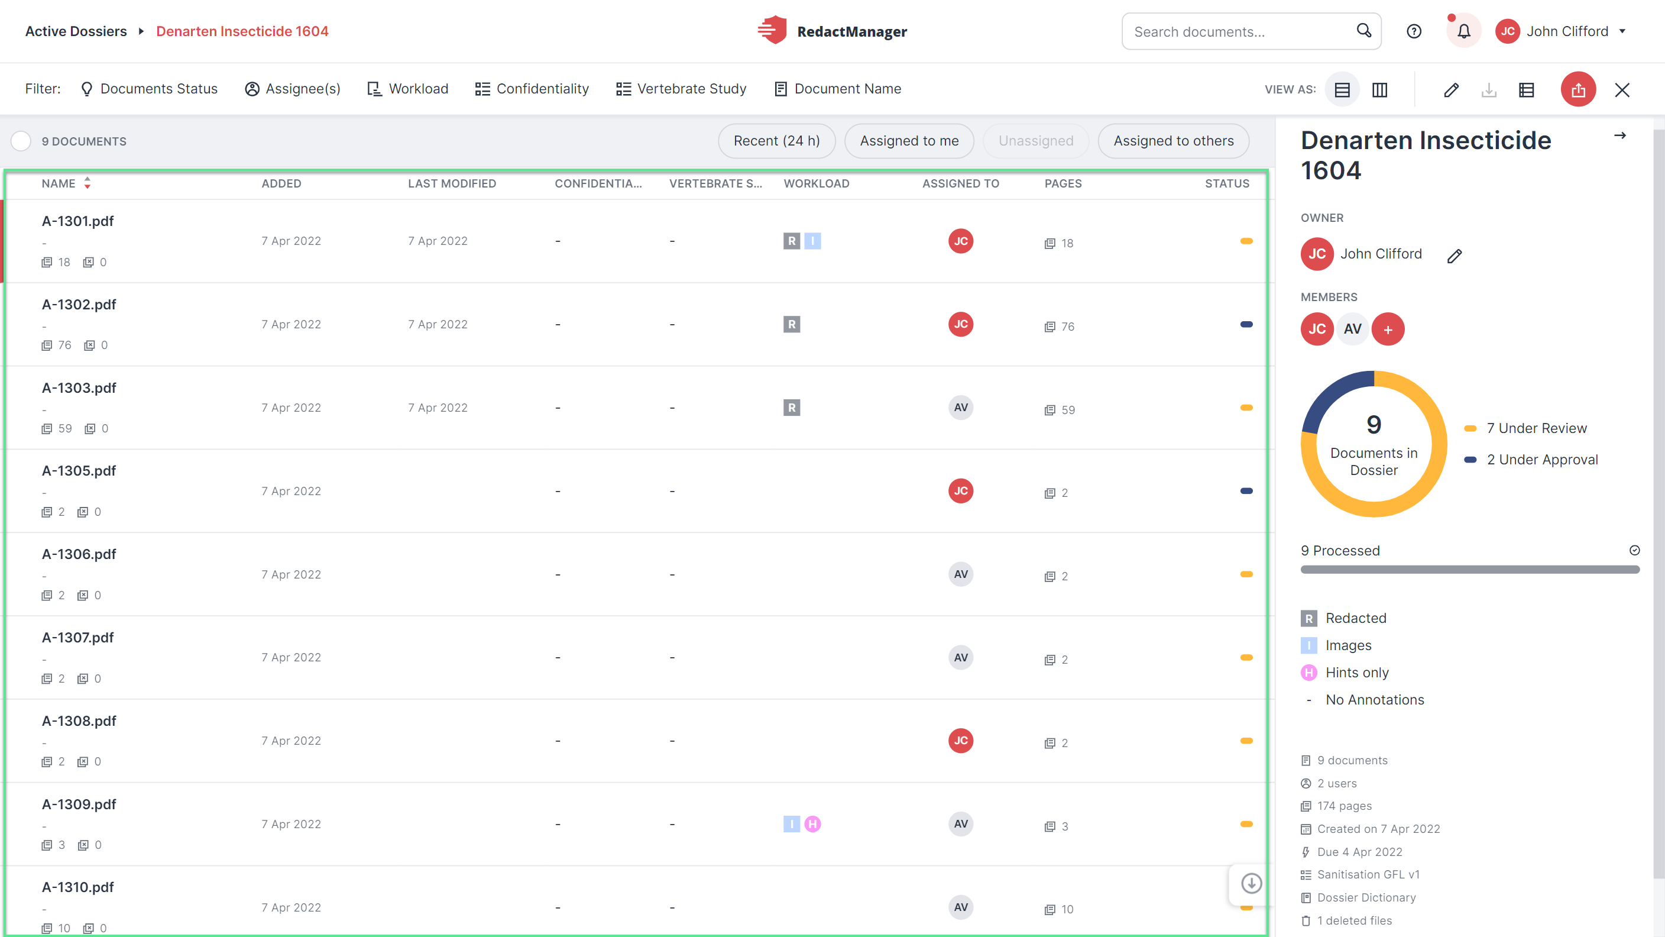
Task: Click the red upload documents button
Action: (x=1577, y=89)
